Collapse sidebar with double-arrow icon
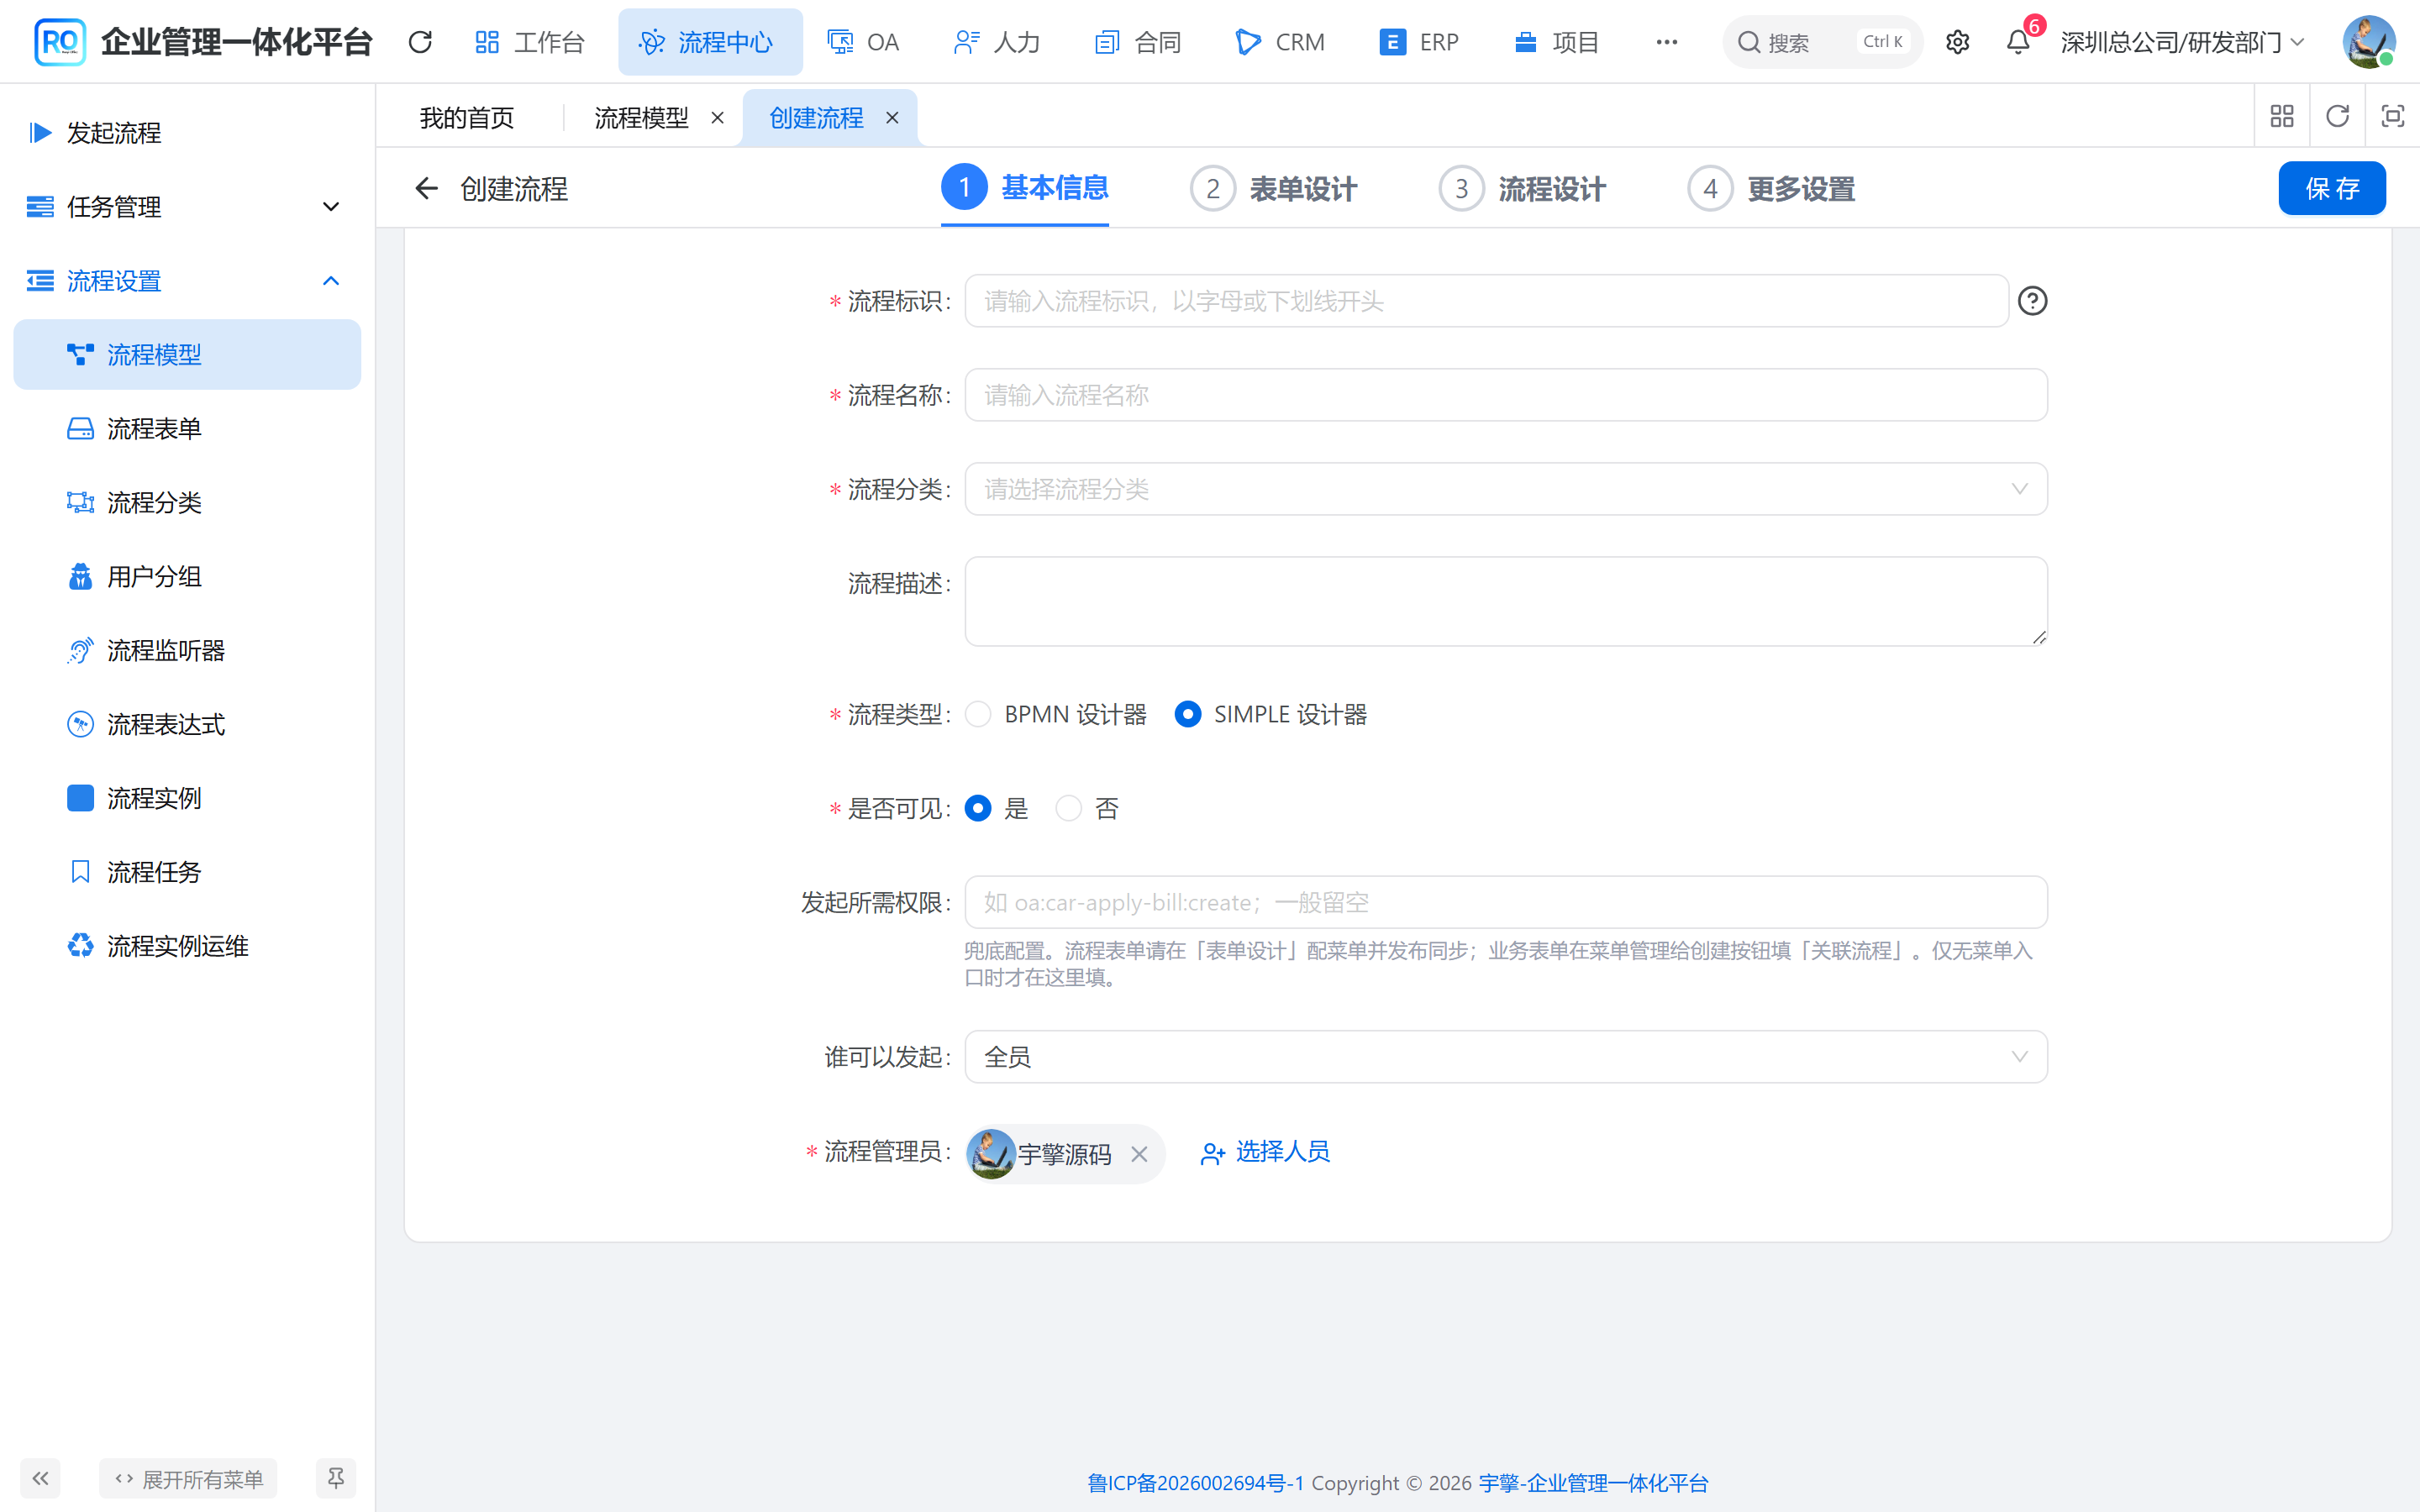Image resolution: width=2420 pixels, height=1512 pixels. coord(40,1478)
